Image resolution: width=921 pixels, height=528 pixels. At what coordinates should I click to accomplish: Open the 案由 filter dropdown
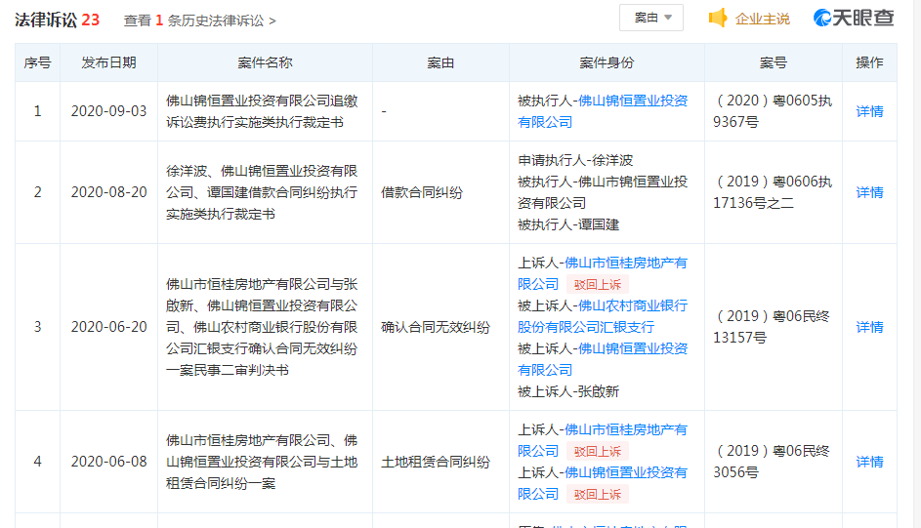click(650, 18)
